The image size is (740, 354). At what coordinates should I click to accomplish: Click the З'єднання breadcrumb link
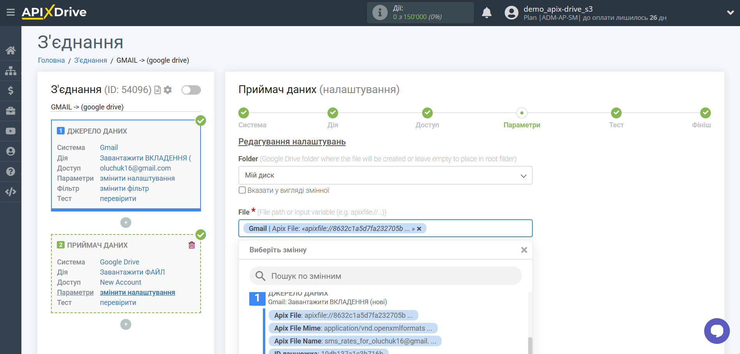coord(91,60)
